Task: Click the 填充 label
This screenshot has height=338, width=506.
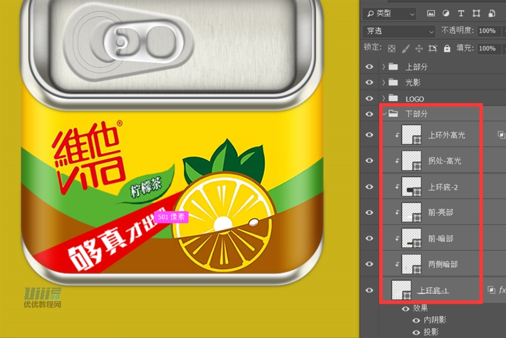Action: 465,48
